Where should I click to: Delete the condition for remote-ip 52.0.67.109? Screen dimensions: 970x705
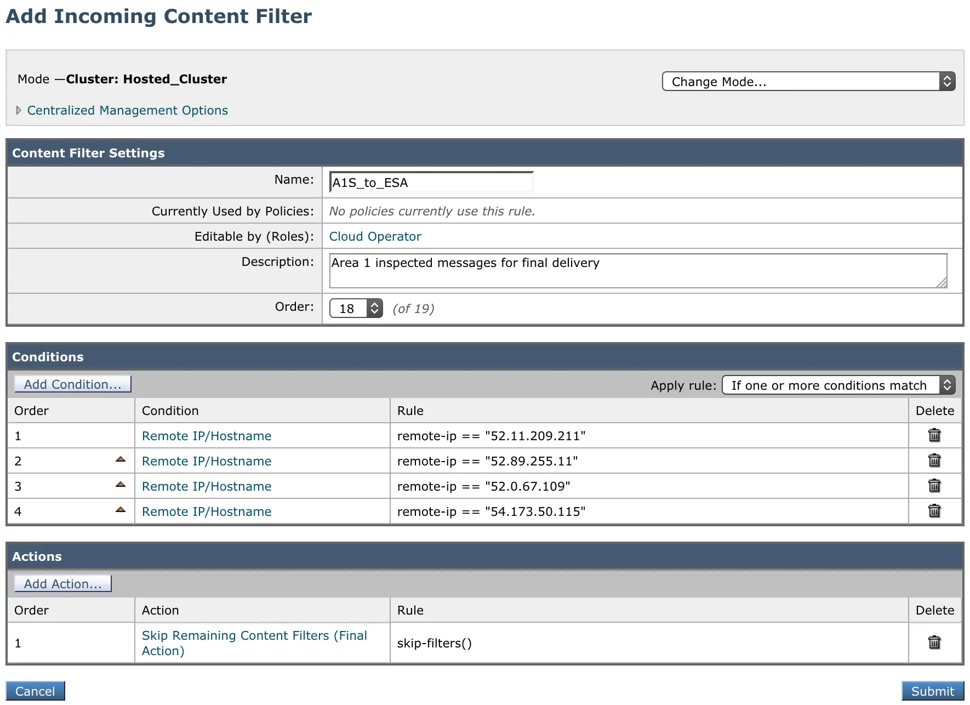coord(934,486)
